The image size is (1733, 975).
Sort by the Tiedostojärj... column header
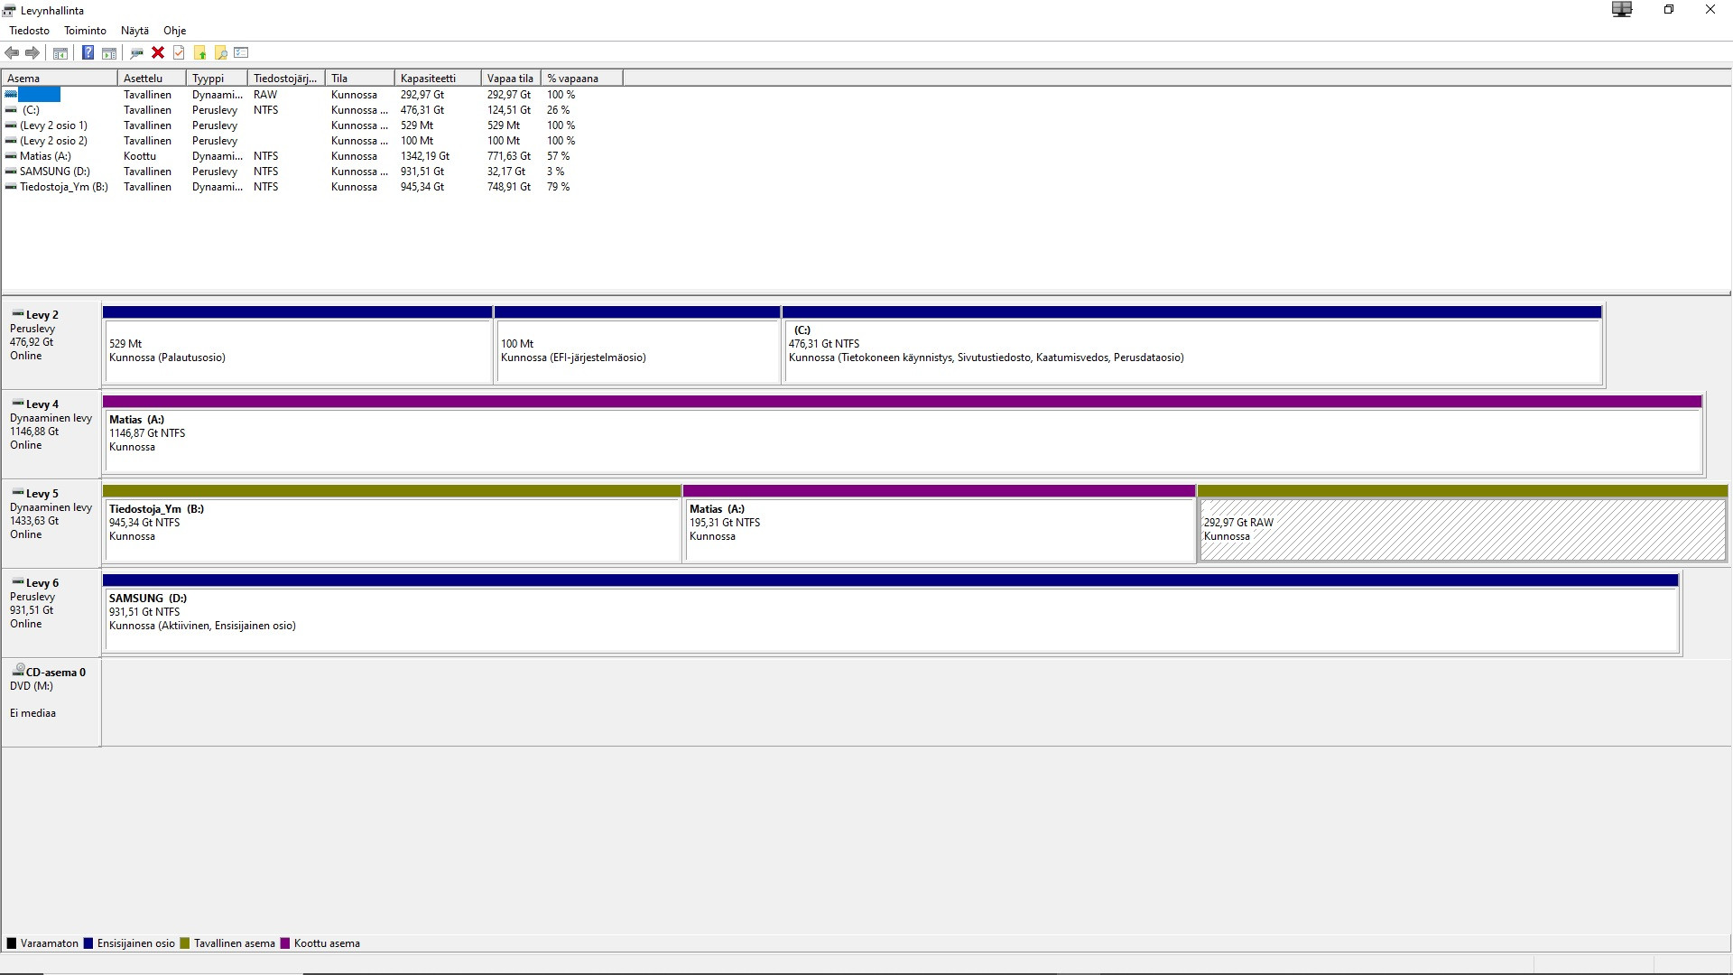286,79
